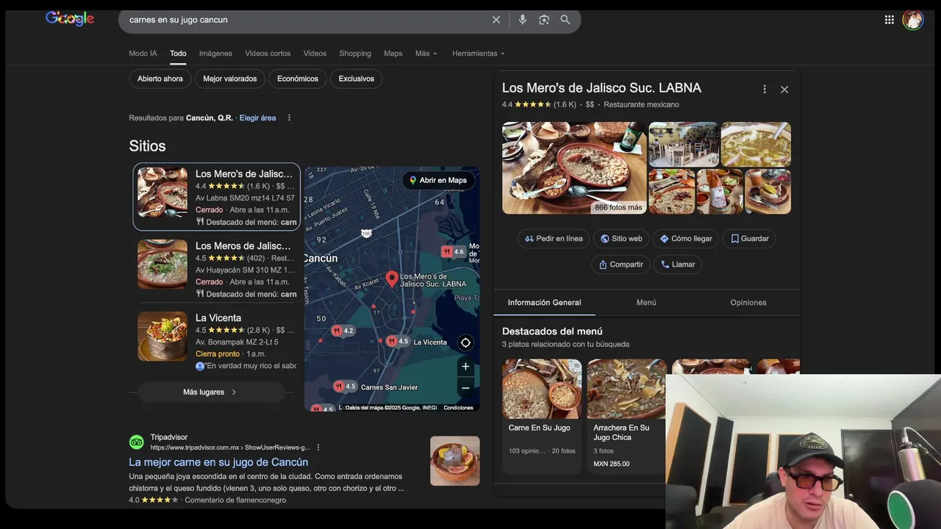941x529 pixels.
Task: Select Información General tab
Action: (x=544, y=303)
